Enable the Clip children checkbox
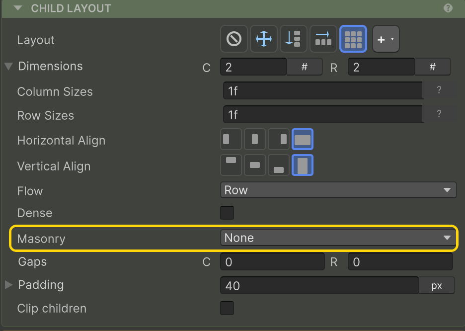 point(227,308)
